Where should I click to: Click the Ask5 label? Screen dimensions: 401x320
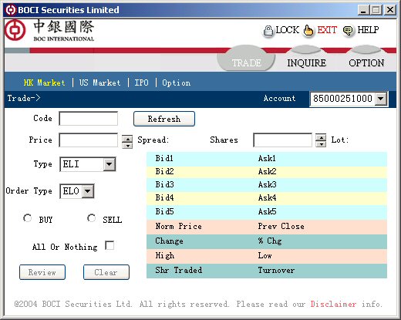(x=268, y=211)
